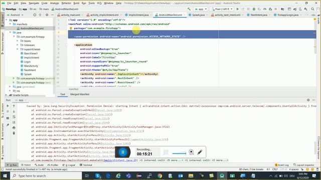The image size is (321, 180).
Task: Pause the screen recording
Action: [x=123, y=152]
